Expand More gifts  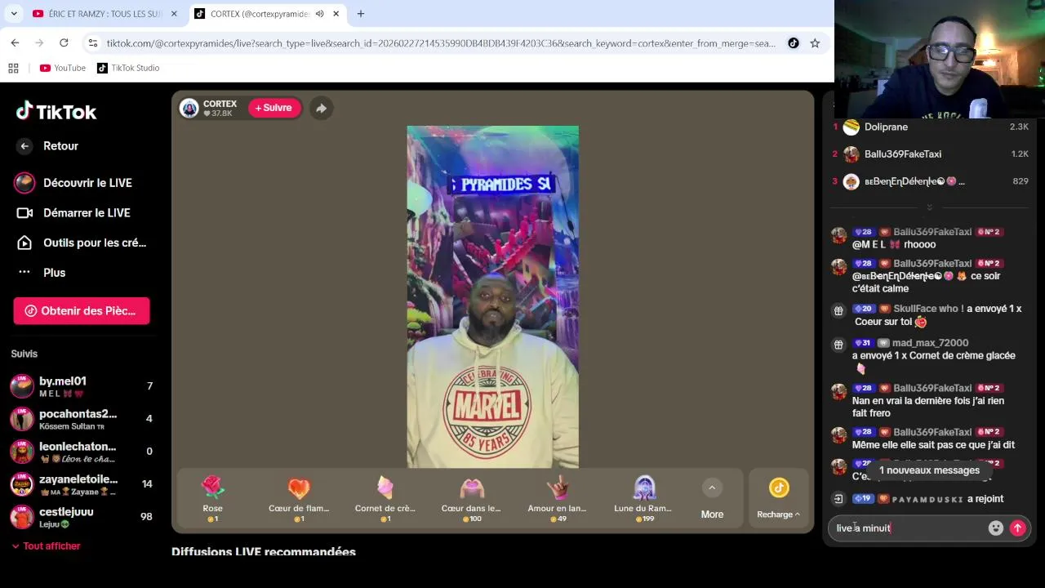coord(712,499)
